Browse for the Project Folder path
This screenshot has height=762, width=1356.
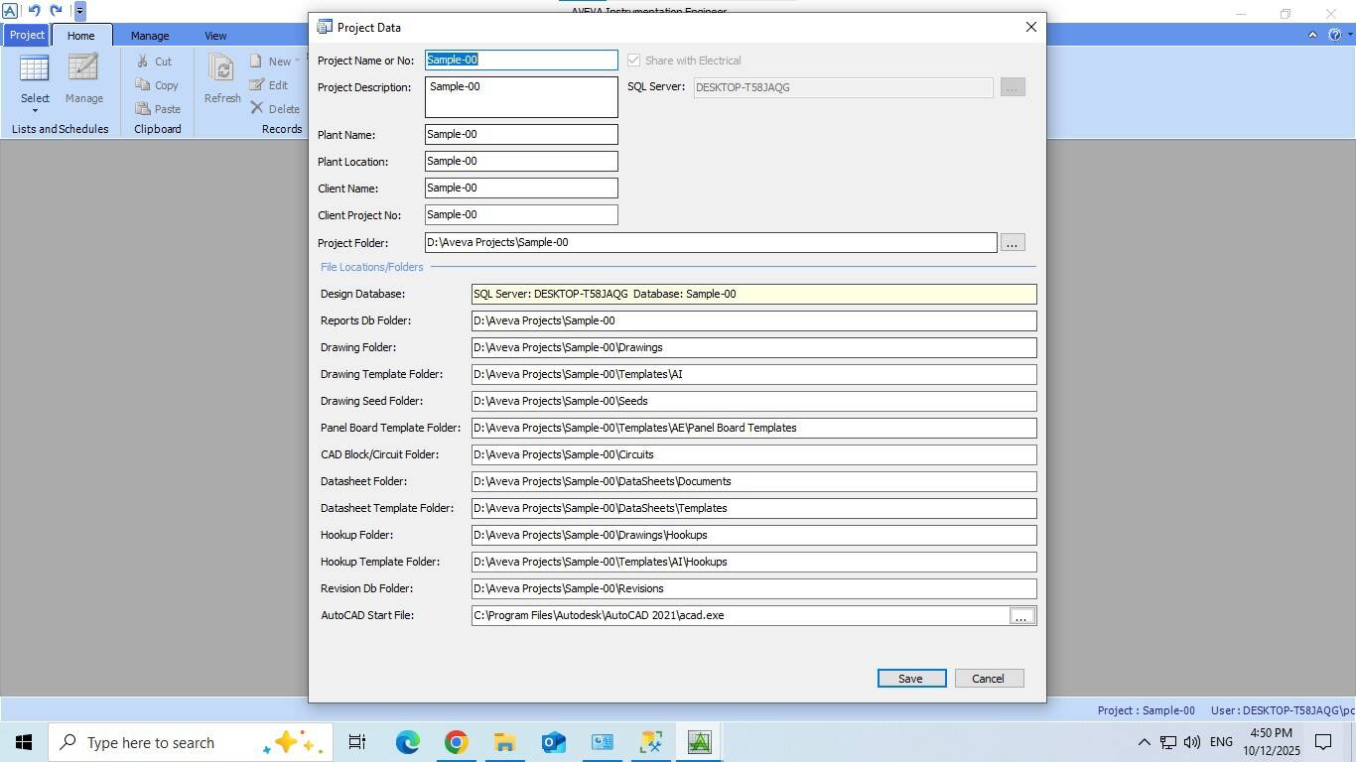point(1012,243)
